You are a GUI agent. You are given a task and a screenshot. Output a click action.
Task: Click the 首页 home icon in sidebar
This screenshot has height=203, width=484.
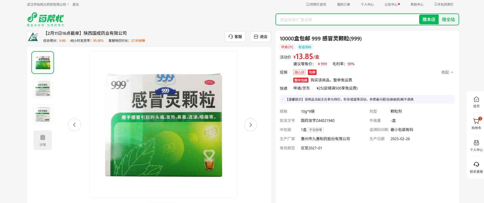tap(476, 102)
